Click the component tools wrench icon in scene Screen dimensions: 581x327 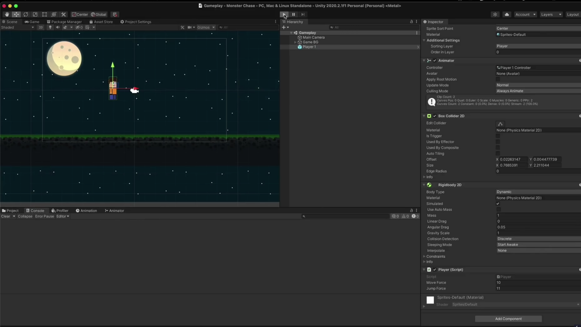click(x=182, y=27)
